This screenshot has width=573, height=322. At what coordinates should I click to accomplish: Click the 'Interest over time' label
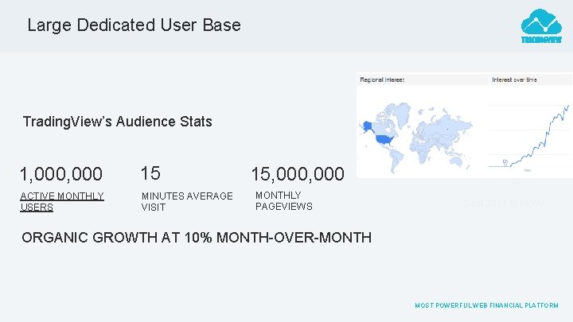514,80
